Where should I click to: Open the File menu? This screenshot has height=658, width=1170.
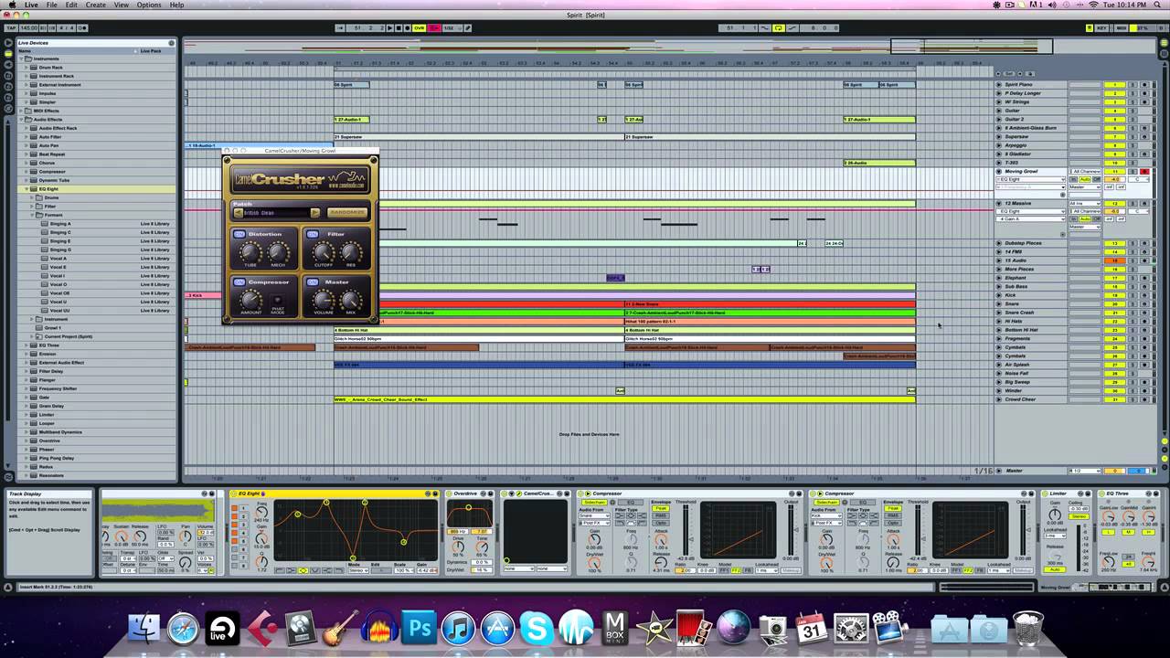(x=52, y=5)
